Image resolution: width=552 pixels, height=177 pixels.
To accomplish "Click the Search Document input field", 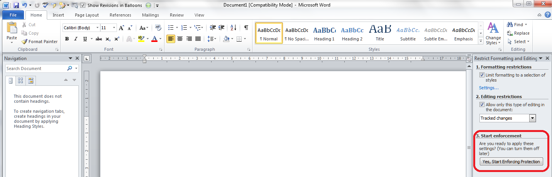I will coord(36,68).
